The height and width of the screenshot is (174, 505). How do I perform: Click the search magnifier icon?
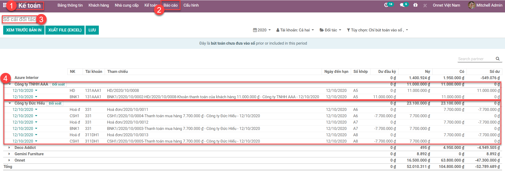click(498, 59)
